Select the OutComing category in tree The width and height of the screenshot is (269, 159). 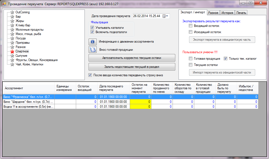tap(22, 12)
